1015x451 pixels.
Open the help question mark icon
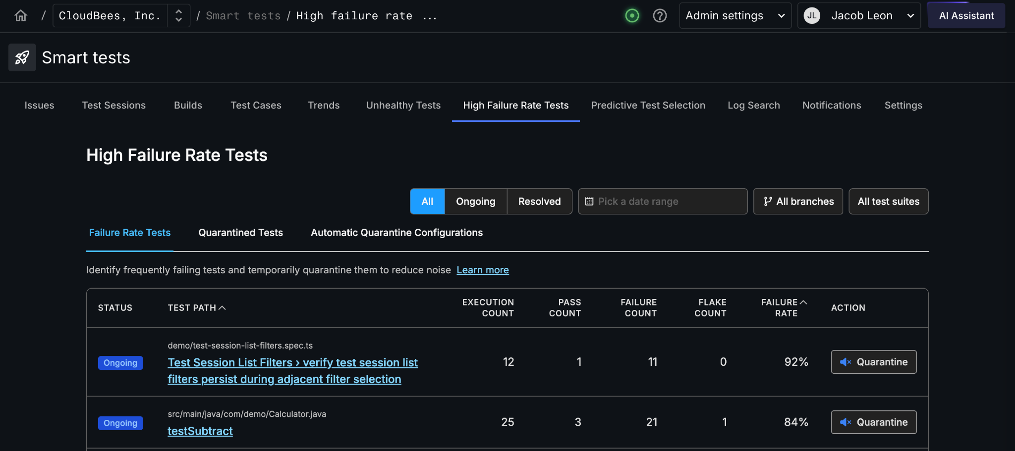660,16
